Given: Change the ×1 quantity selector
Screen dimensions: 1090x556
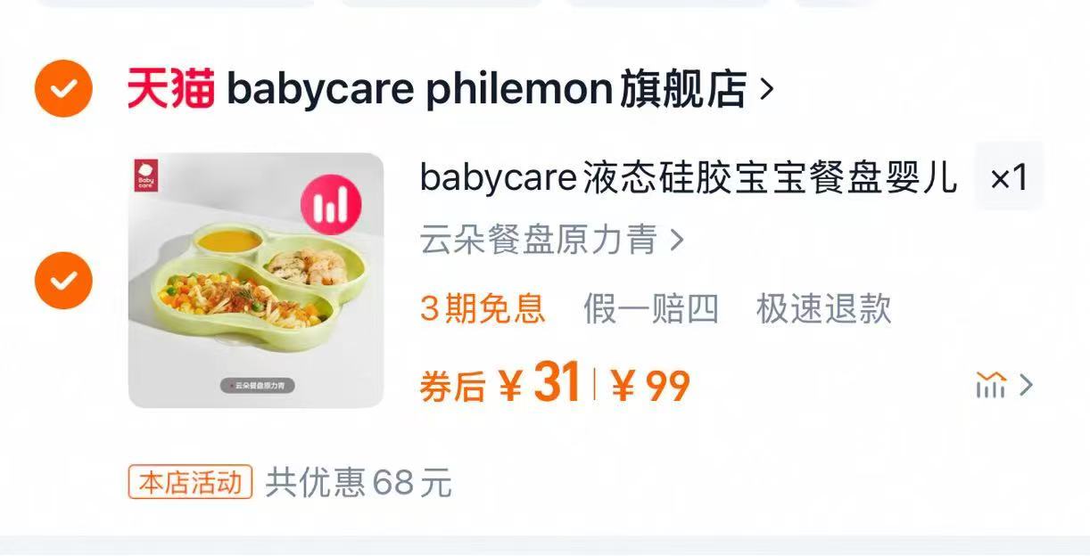Looking at the screenshot, I should pyautogui.click(x=1009, y=176).
